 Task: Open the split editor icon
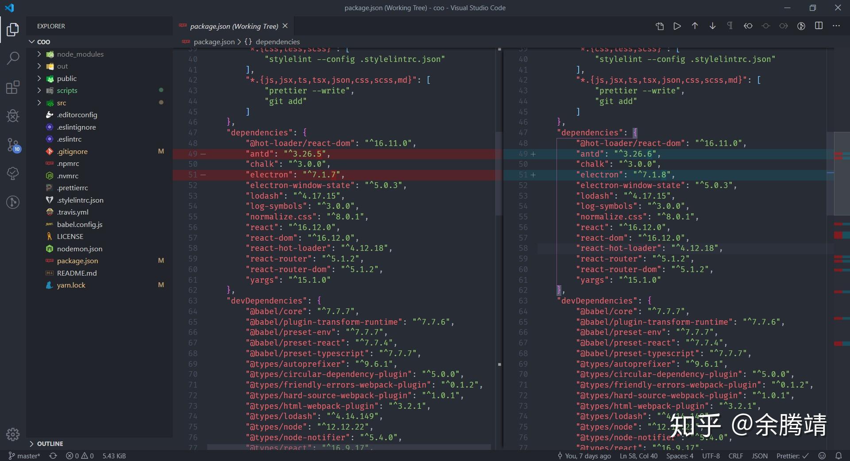(819, 26)
